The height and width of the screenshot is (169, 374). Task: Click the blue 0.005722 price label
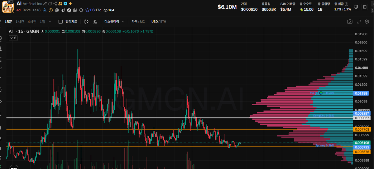(362, 147)
